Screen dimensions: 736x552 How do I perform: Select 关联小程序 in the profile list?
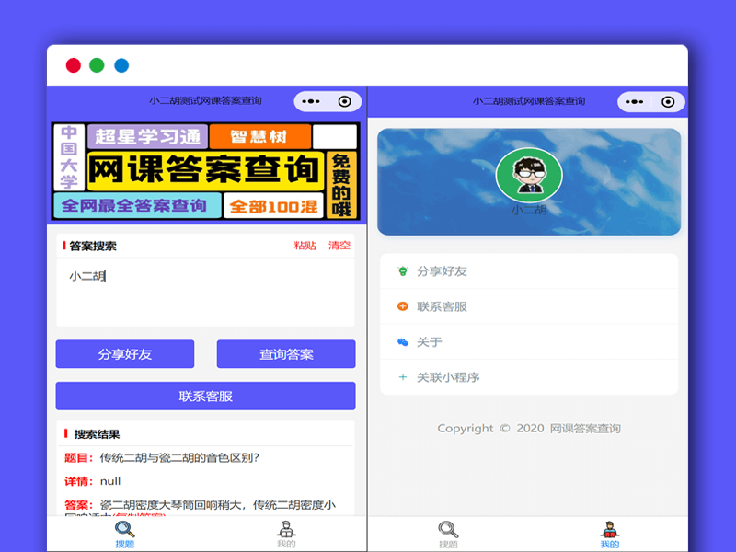pyautogui.click(x=529, y=377)
